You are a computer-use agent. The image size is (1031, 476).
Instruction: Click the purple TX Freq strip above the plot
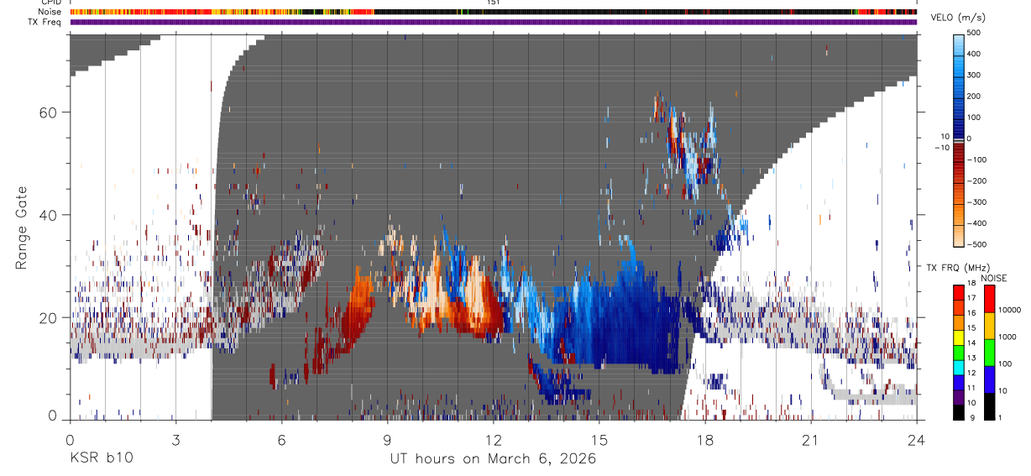[493, 22]
